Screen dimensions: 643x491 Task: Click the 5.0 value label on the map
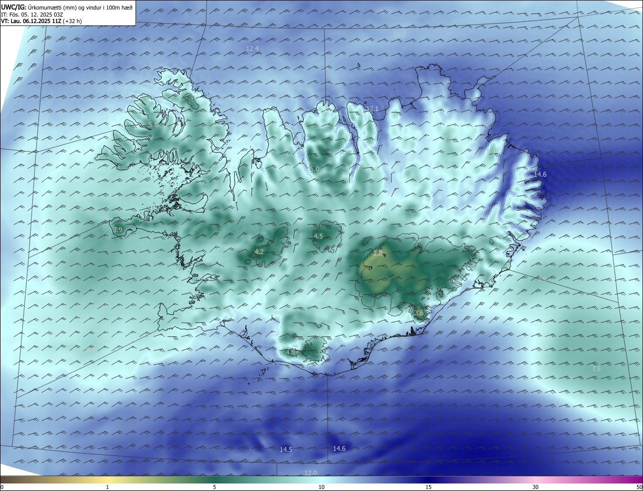click(x=314, y=170)
